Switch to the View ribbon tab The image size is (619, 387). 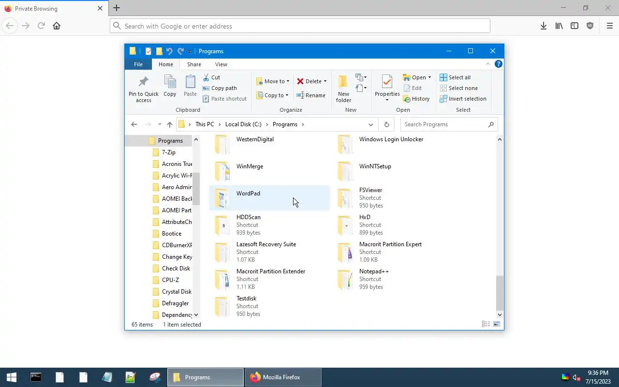(221, 64)
